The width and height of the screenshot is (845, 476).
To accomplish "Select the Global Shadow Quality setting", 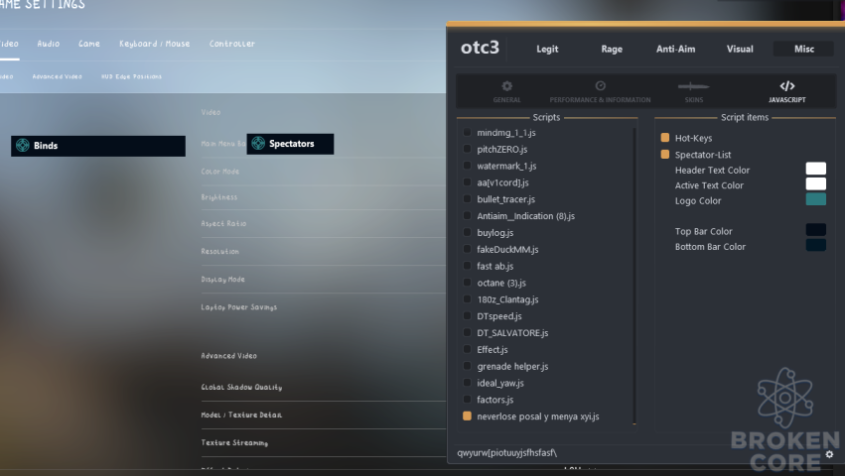I will point(241,387).
